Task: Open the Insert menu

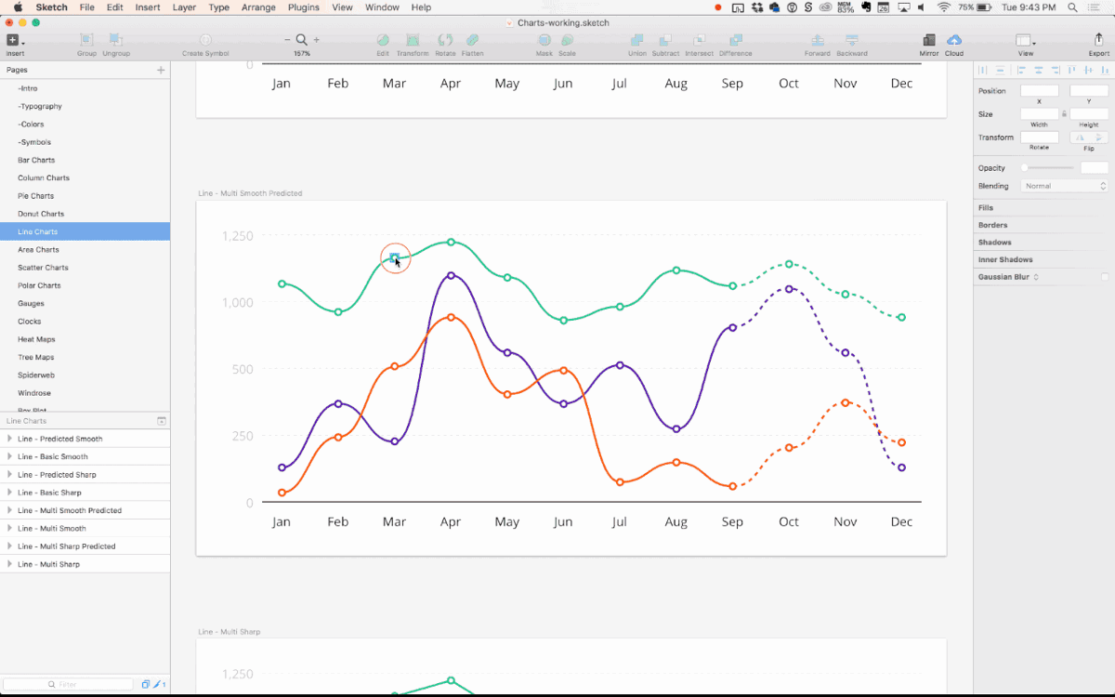Action: pyautogui.click(x=148, y=7)
